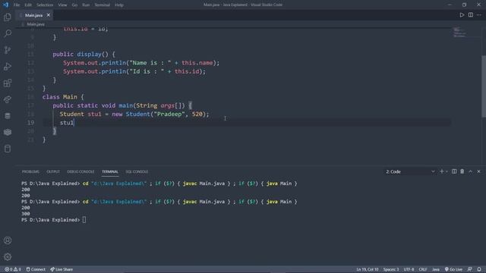486x273 pixels.
Task: Split the terminal panel
Action: coord(454,171)
